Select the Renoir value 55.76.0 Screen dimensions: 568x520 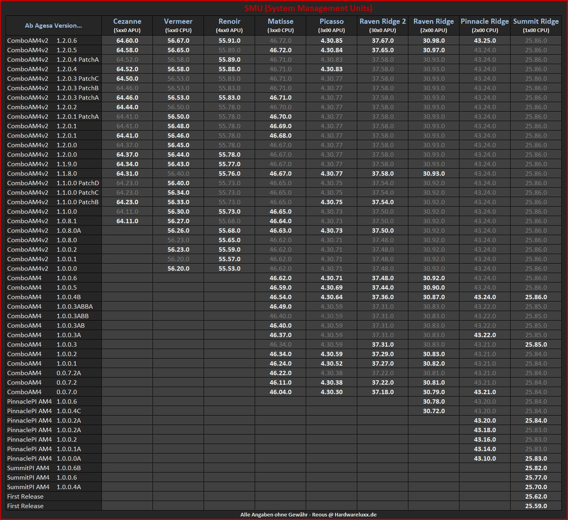pyautogui.click(x=229, y=173)
